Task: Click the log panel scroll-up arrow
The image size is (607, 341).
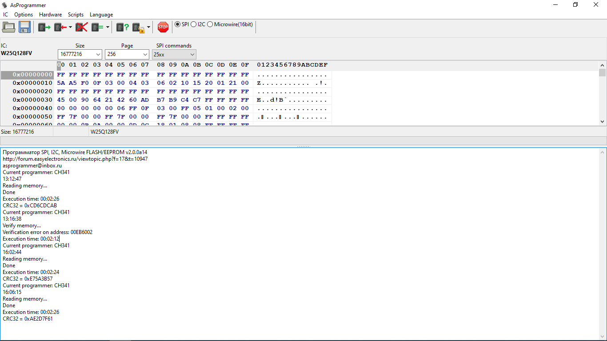Action: (602, 152)
